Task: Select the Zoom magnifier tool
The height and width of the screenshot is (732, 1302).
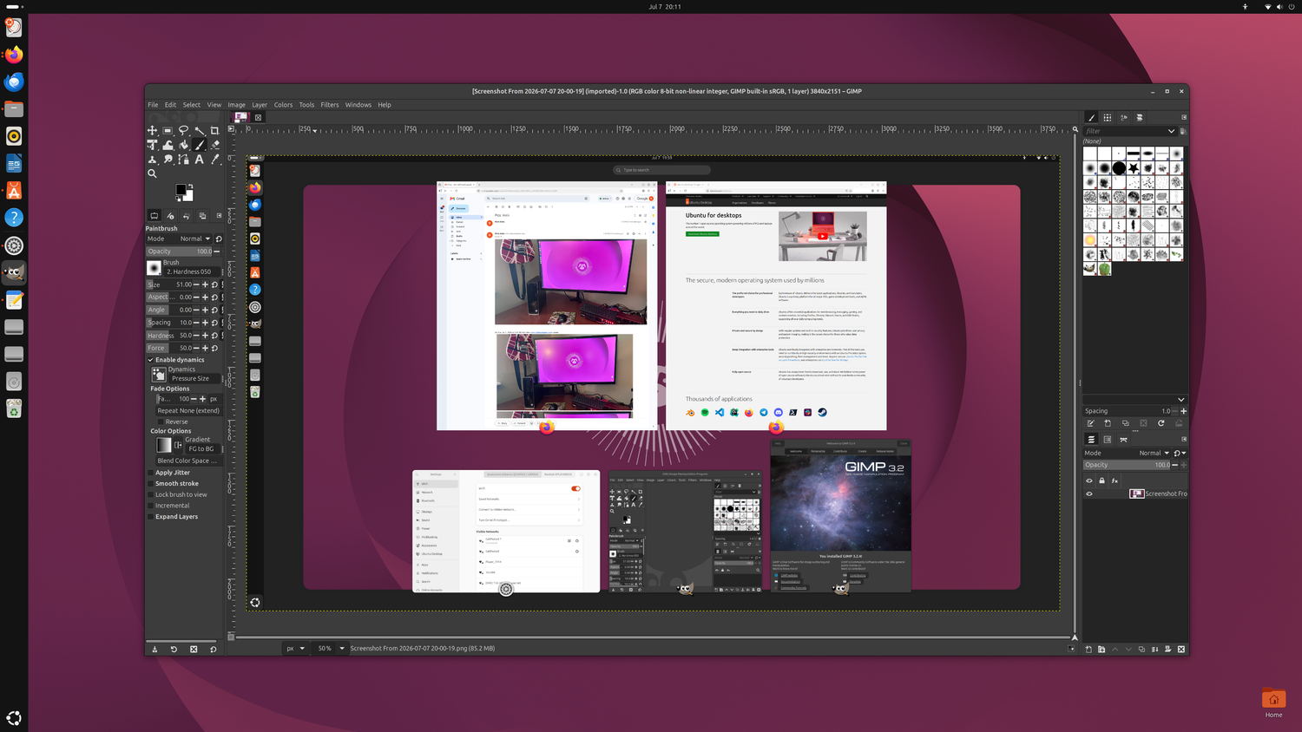Action: coord(152,173)
